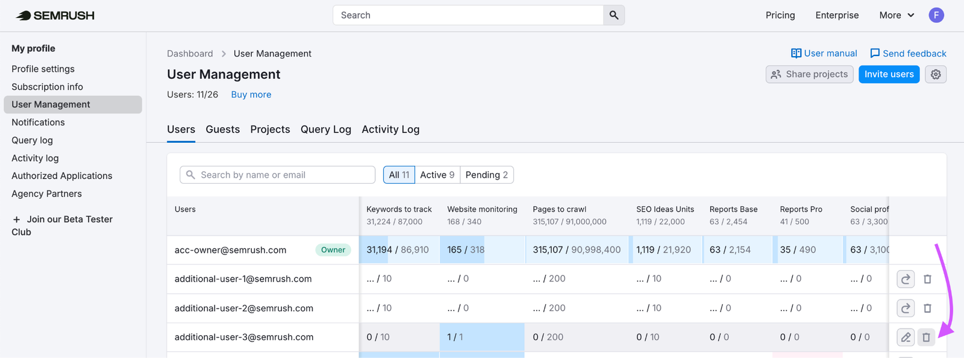Resend invite for additional-user-2
Viewport: 964px width, 358px height.
point(906,309)
